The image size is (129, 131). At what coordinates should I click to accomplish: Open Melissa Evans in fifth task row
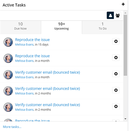click(24, 109)
